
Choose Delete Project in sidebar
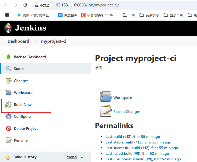click(26, 128)
